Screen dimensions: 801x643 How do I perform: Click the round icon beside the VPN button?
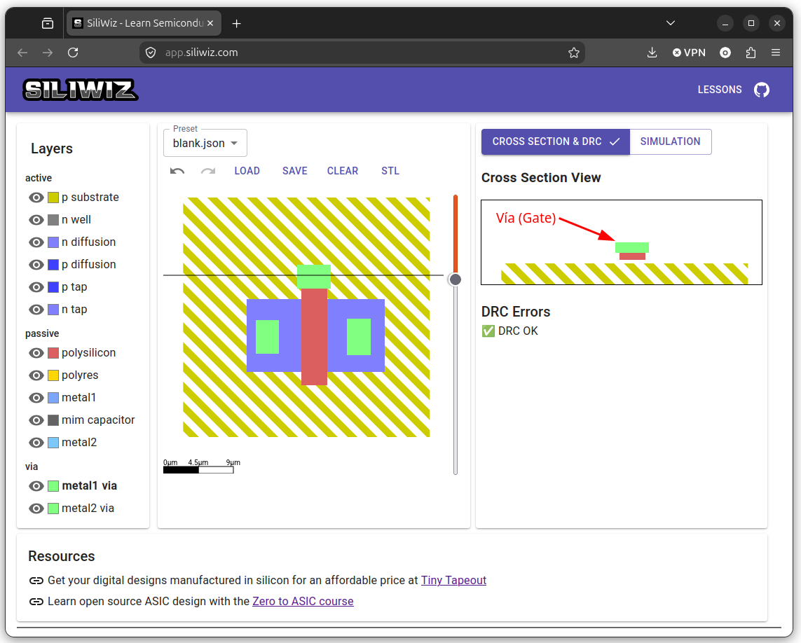[725, 53]
